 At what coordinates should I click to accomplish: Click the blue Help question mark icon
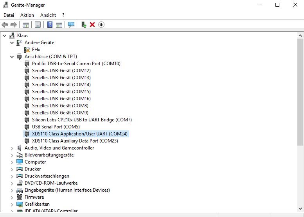click(50, 25)
